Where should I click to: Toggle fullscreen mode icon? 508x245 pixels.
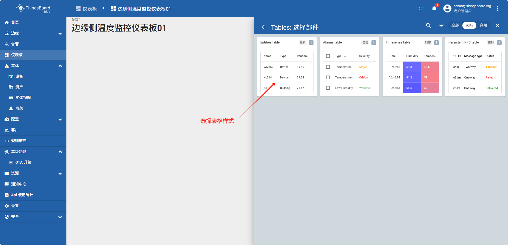pos(421,9)
